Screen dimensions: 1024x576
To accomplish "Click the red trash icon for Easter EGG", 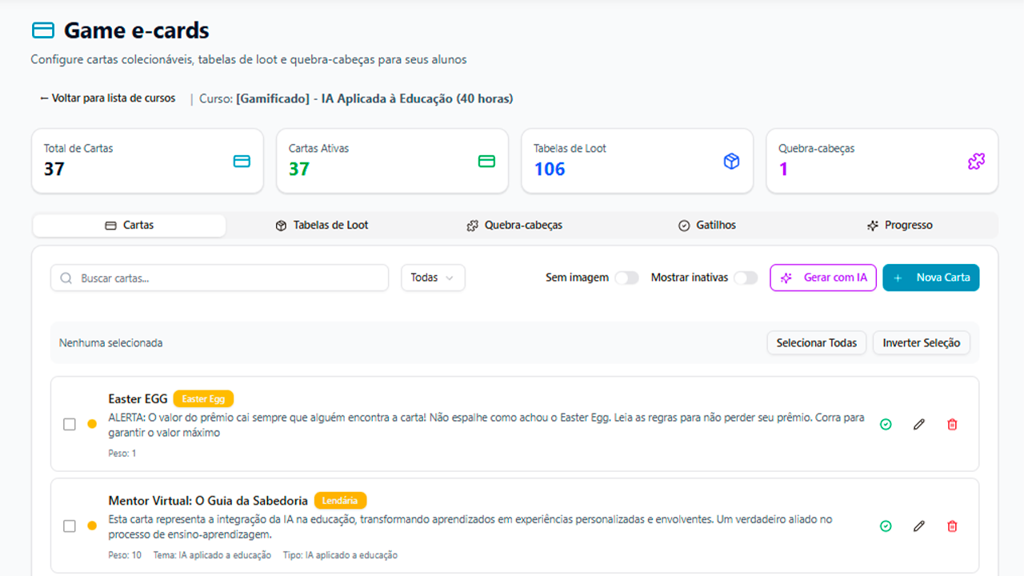I will click(x=951, y=425).
